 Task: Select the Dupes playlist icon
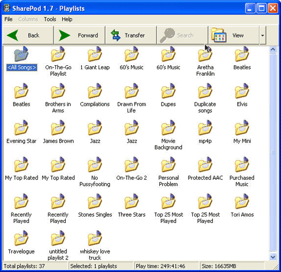(168, 91)
